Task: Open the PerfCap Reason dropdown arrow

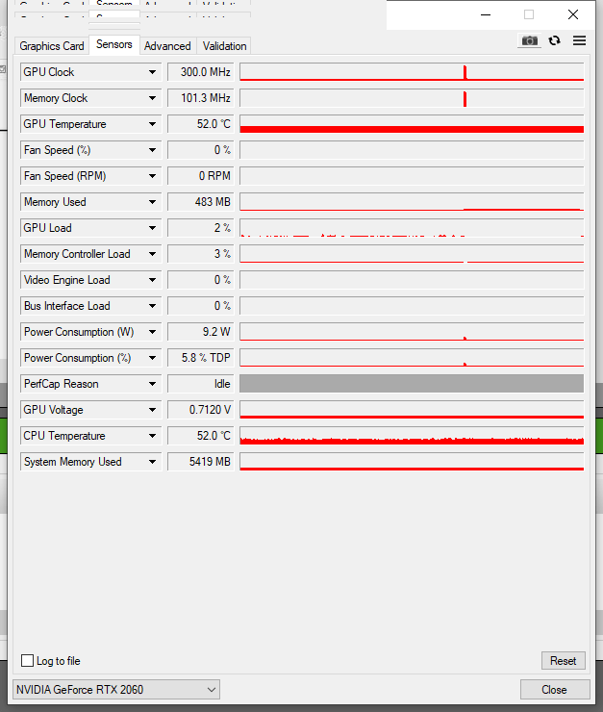Action: click(152, 384)
